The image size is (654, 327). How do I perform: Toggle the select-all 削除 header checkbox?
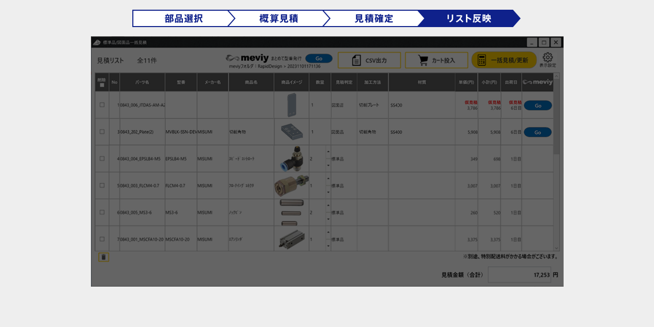[x=102, y=85]
